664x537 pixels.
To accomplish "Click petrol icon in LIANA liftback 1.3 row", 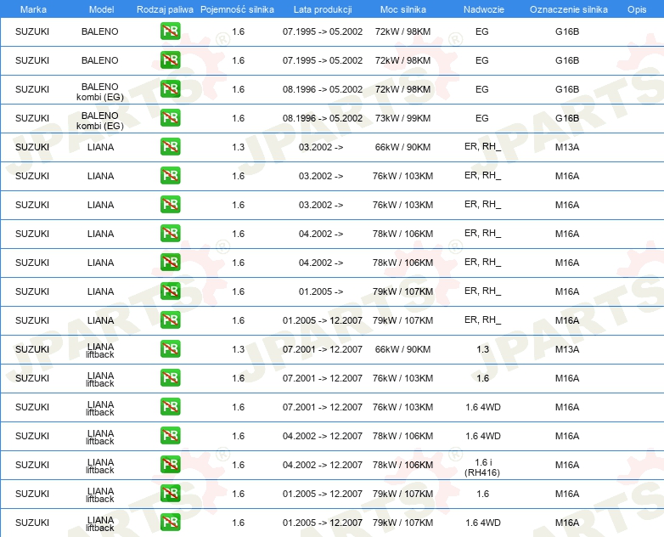I will pyautogui.click(x=170, y=349).
